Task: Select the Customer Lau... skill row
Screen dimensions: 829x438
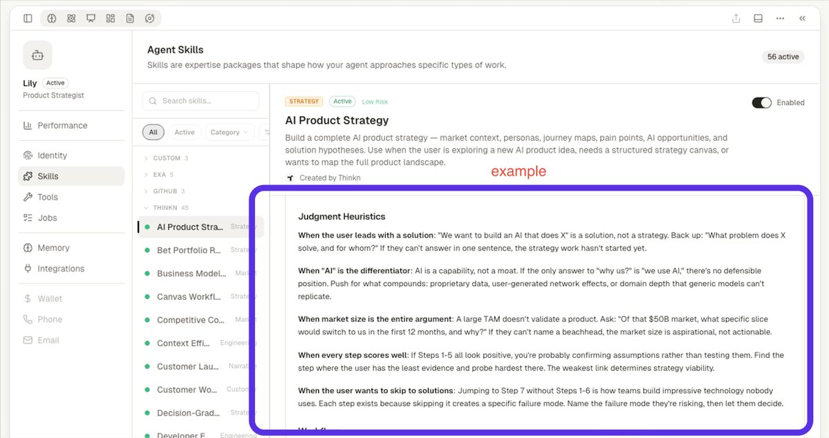Action: (201, 366)
